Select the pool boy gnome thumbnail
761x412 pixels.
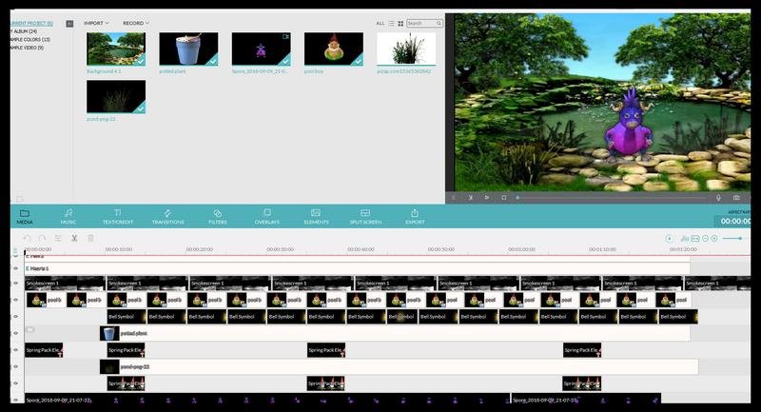[334, 49]
